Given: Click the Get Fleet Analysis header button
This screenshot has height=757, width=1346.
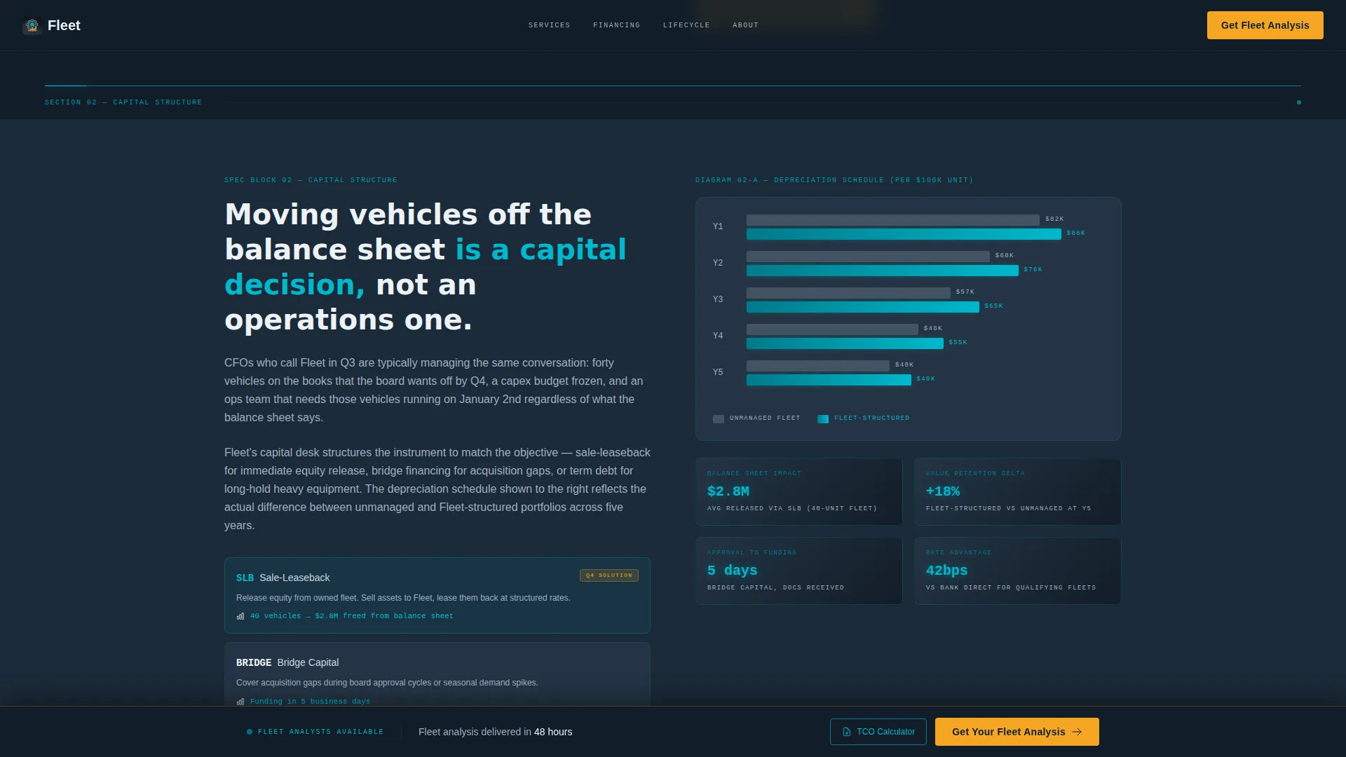Looking at the screenshot, I should pyautogui.click(x=1265, y=25).
